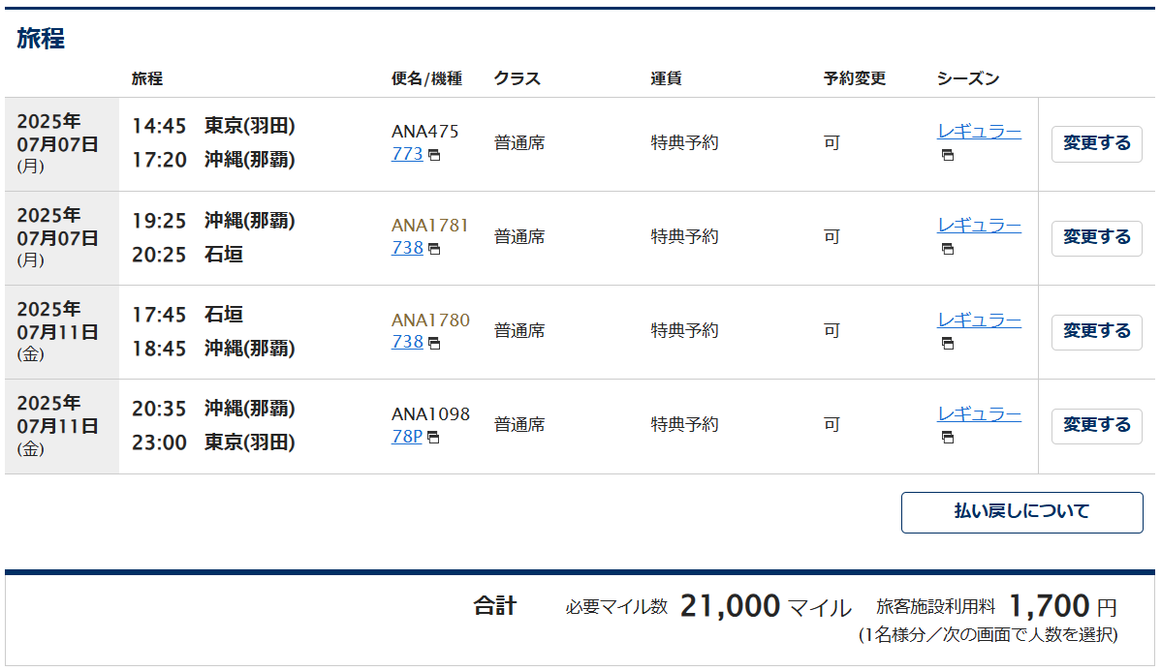The image size is (1161, 671).
Task: Click the 運賃 column header
Action: [x=666, y=78]
